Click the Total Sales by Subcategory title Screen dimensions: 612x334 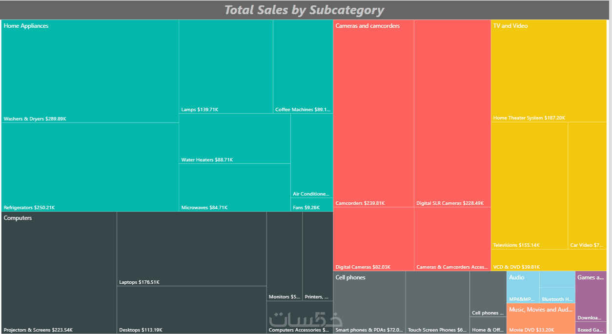[x=304, y=10]
